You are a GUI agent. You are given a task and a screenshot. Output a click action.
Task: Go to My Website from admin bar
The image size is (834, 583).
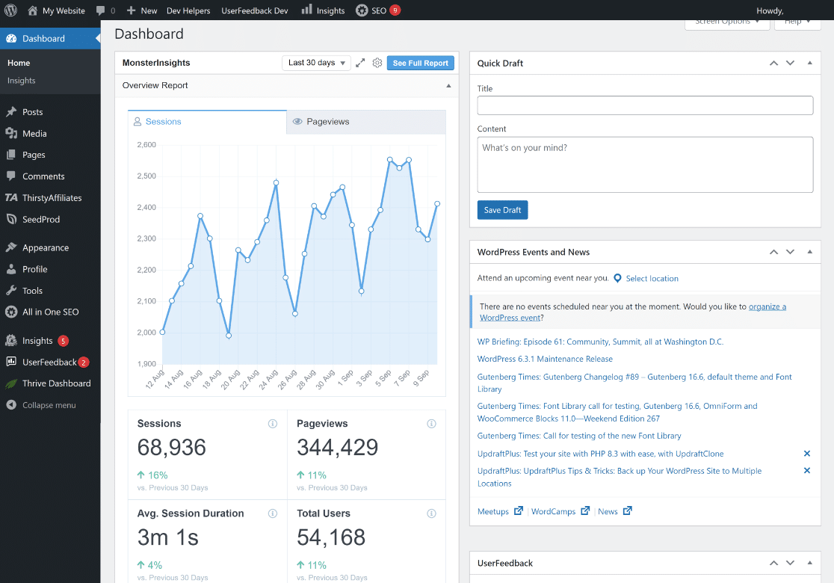click(x=56, y=10)
